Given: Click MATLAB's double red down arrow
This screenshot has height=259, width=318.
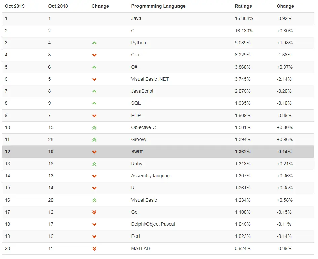Looking at the screenshot, I should tap(94, 249).
